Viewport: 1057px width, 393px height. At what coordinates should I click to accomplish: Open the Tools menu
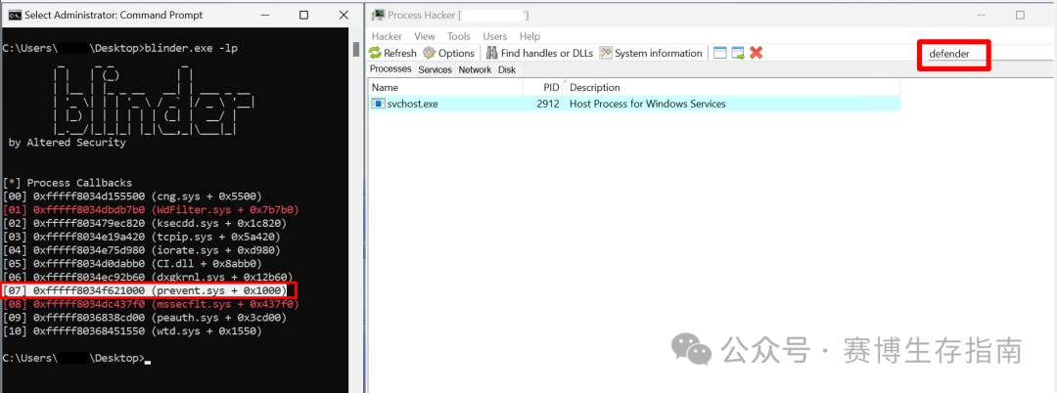coord(459,36)
